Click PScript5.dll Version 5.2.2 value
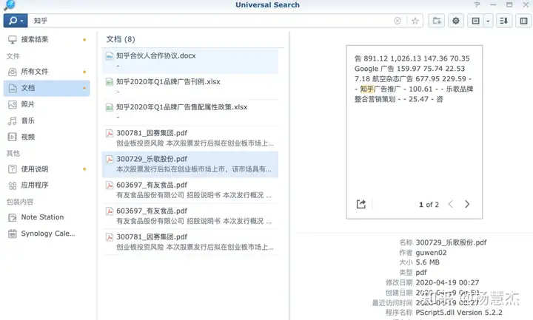 click(x=459, y=313)
